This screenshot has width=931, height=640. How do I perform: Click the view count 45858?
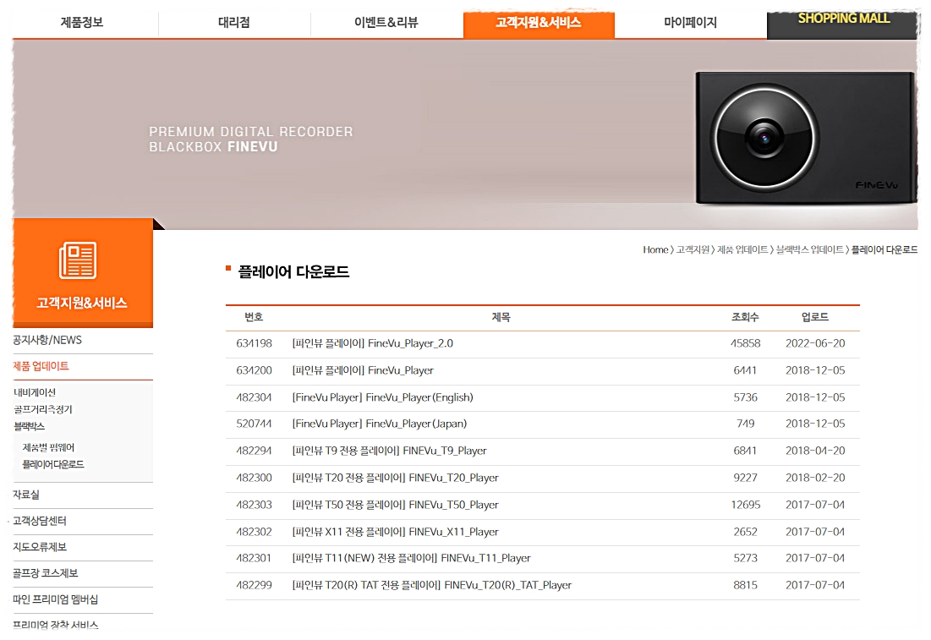click(x=745, y=344)
